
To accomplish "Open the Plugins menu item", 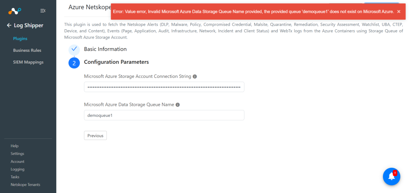I will 20,39.
